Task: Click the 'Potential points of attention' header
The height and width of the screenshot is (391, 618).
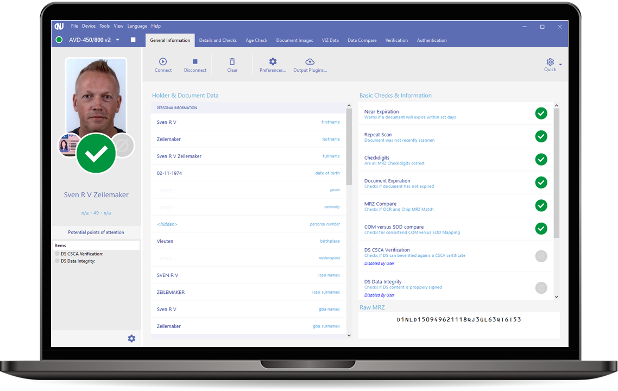Action: click(x=96, y=232)
